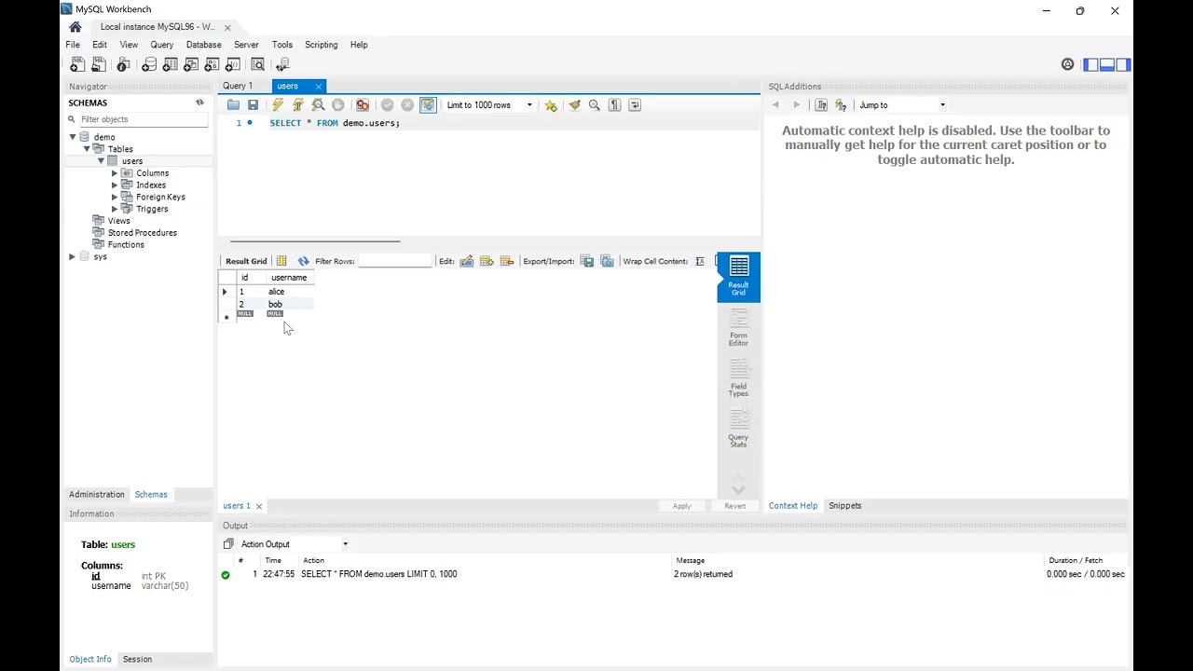1193x671 pixels.
Task: Open the home screen tab icon
Action: (75, 27)
